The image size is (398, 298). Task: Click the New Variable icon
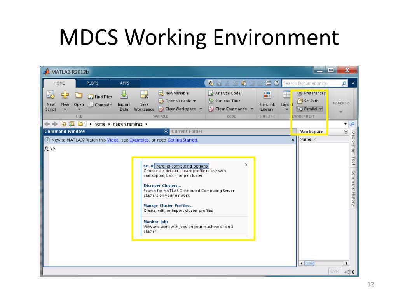tap(161, 93)
